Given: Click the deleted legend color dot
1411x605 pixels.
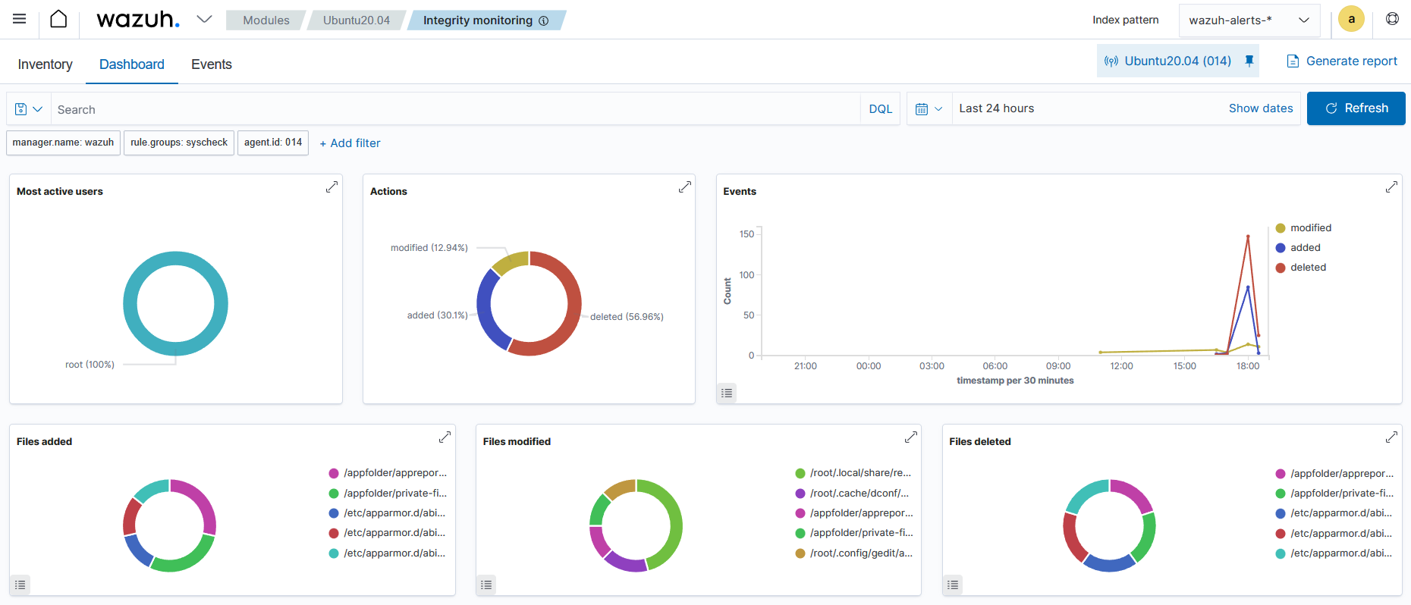Looking at the screenshot, I should pyautogui.click(x=1281, y=268).
